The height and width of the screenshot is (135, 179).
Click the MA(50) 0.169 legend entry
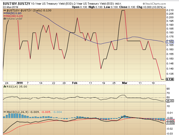click(x=13, y=13)
